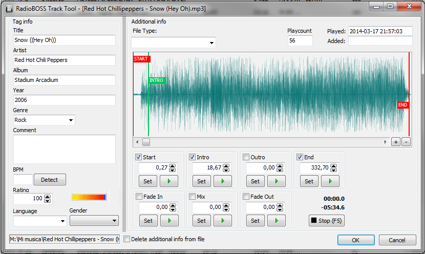
Task: Adjust the Rating spinner arrows
Action: 48,199
